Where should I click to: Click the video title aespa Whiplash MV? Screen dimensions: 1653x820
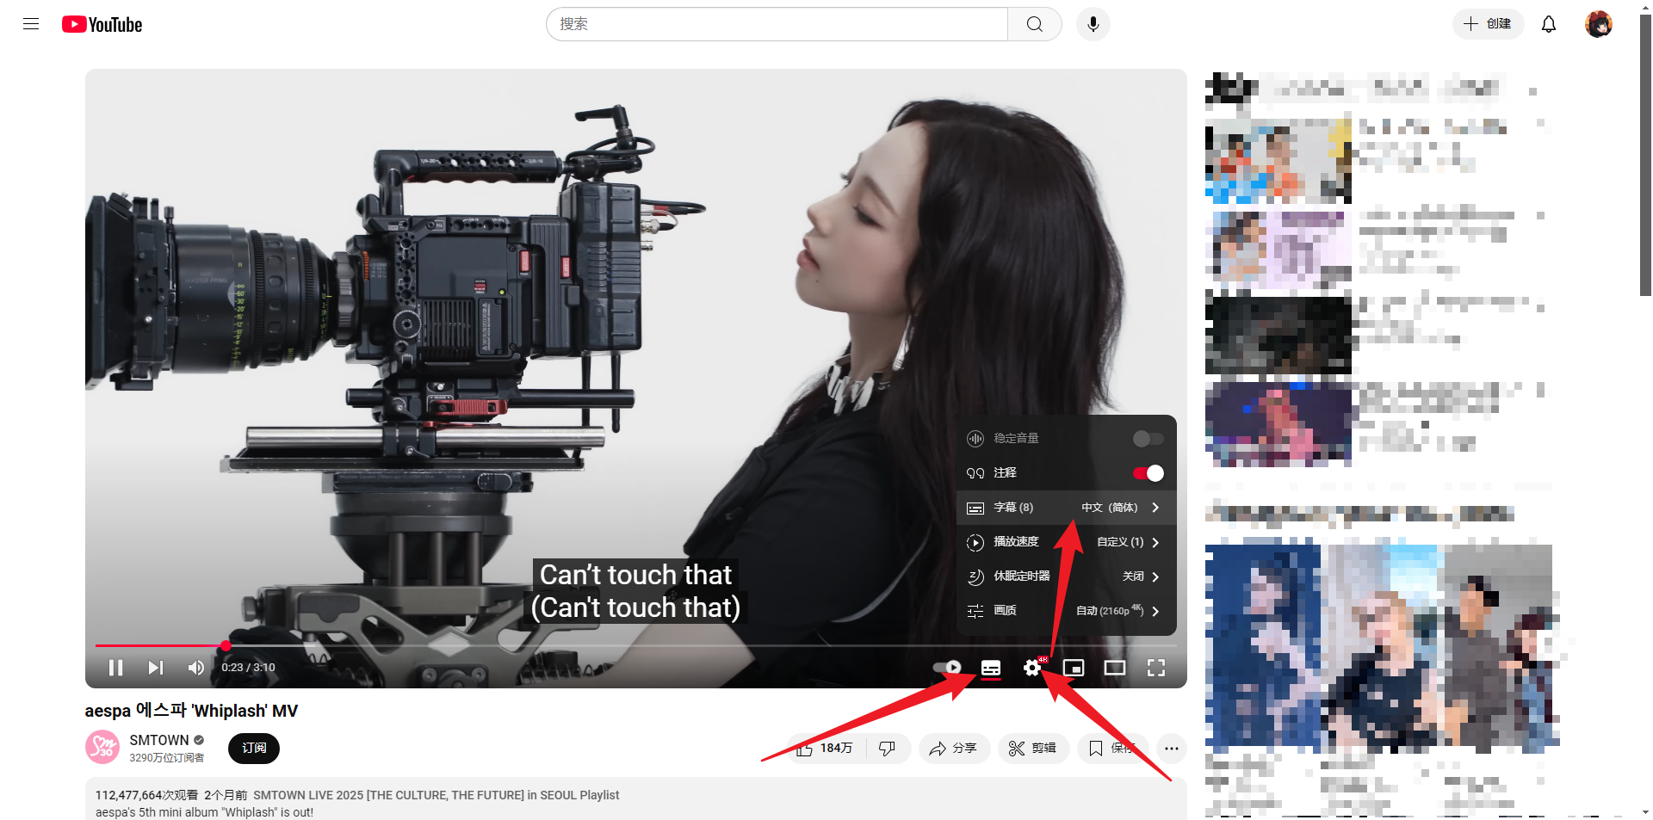click(191, 711)
